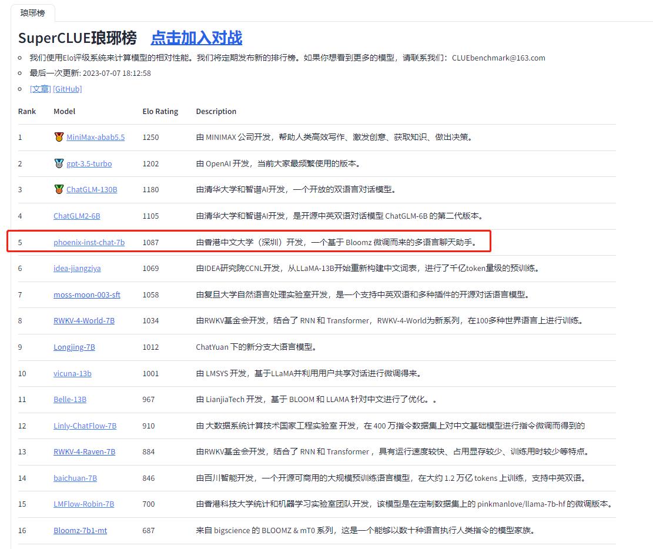
Task: Follow the ChatGLM2-6B model link
Action: (76, 216)
